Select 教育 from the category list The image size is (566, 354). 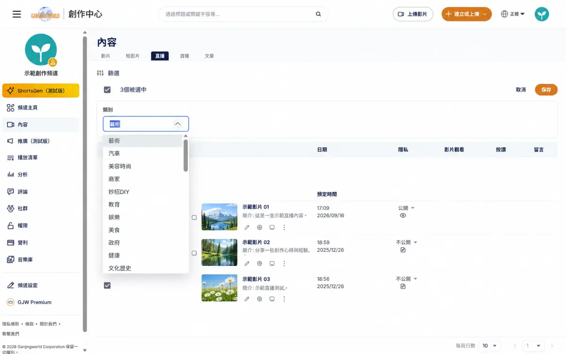(142, 205)
